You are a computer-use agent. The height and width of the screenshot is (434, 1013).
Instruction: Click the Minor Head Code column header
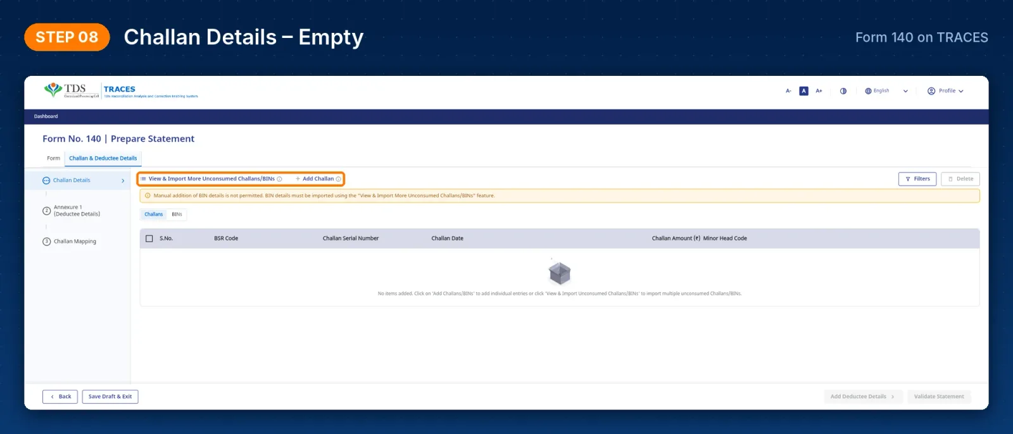[725, 239]
